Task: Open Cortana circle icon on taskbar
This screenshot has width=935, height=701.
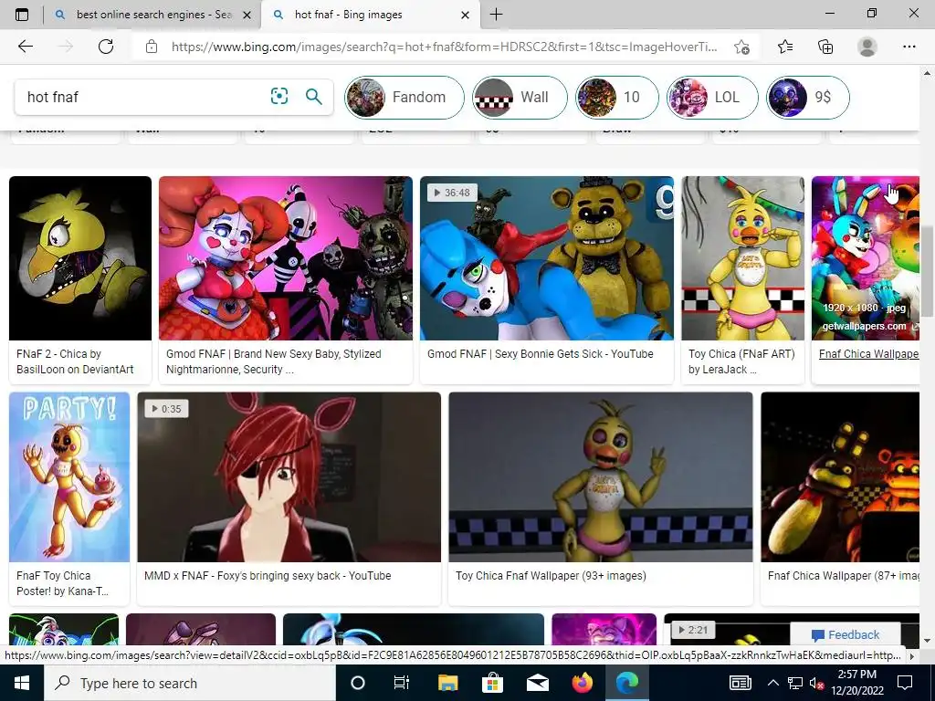Action: tap(357, 683)
